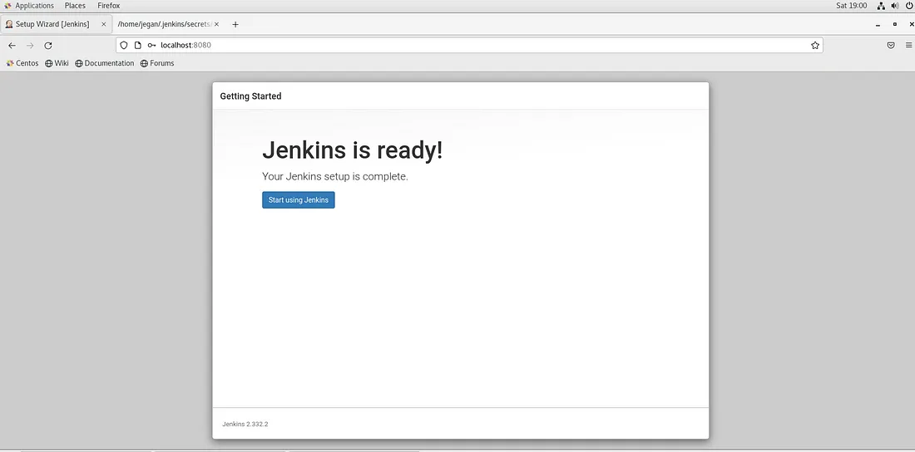Click the Sat 19:00 clock
The image size is (915, 452).
coord(852,6)
